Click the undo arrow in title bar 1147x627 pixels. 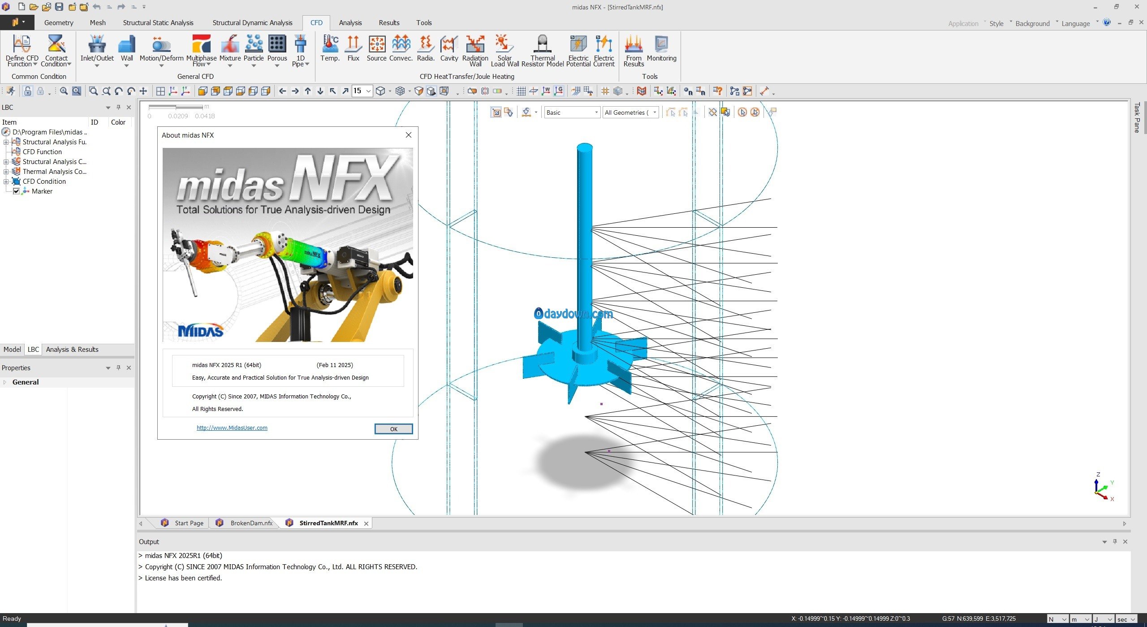click(x=96, y=7)
